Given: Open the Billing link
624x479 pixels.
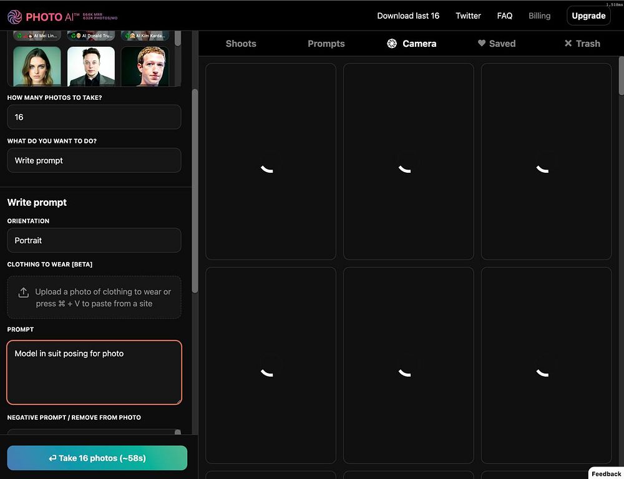Looking at the screenshot, I should click(539, 16).
